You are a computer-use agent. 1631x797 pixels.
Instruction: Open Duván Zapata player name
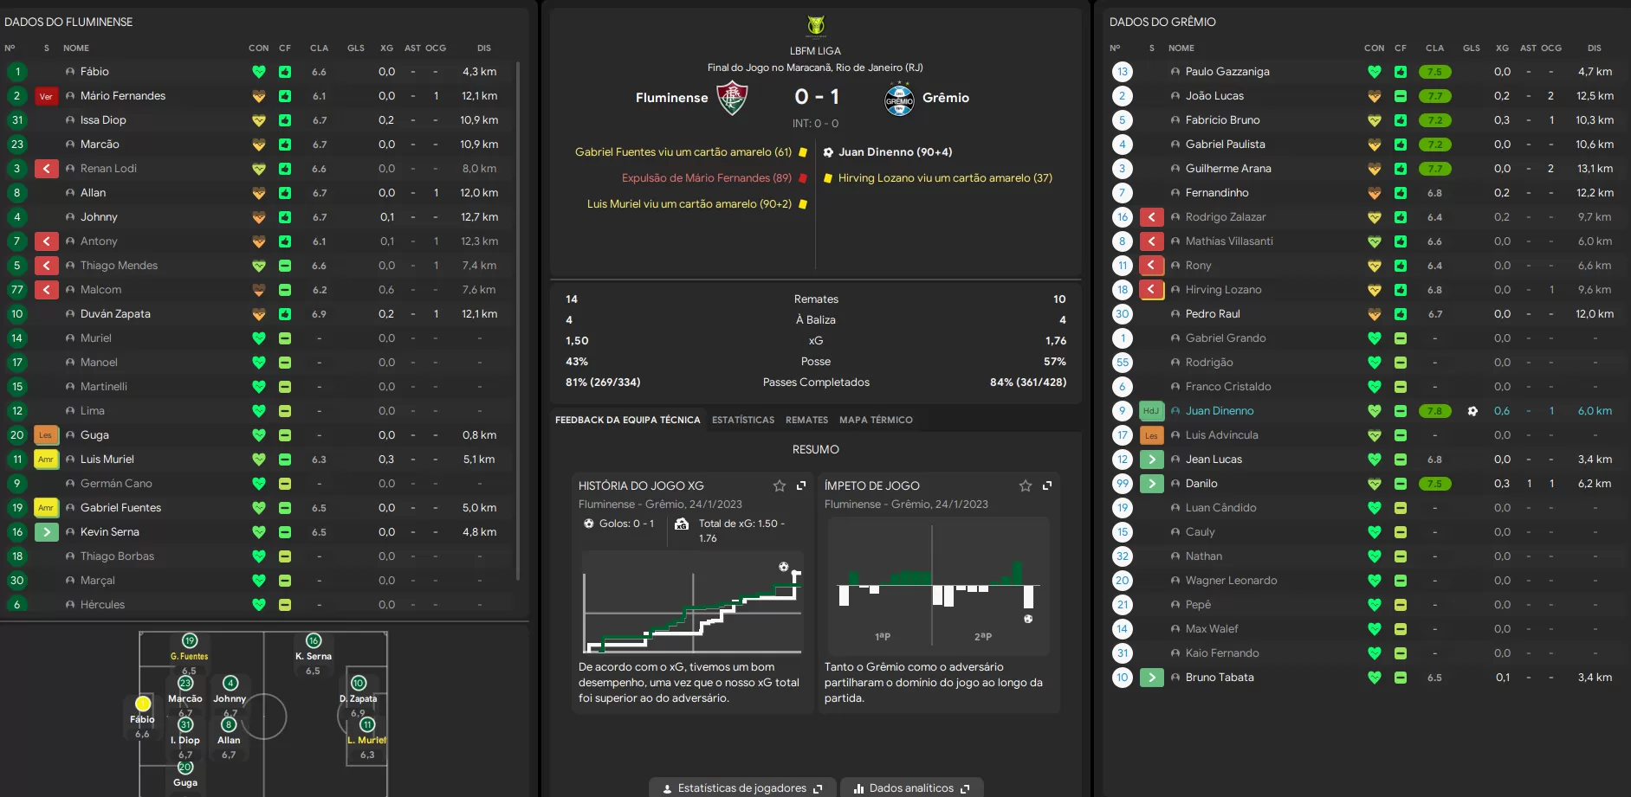(x=115, y=314)
